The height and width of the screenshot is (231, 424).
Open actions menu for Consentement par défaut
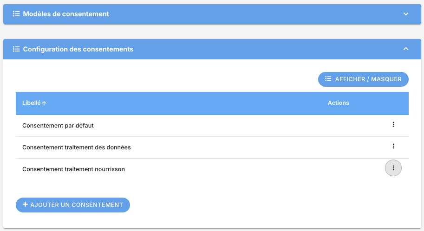(x=393, y=124)
